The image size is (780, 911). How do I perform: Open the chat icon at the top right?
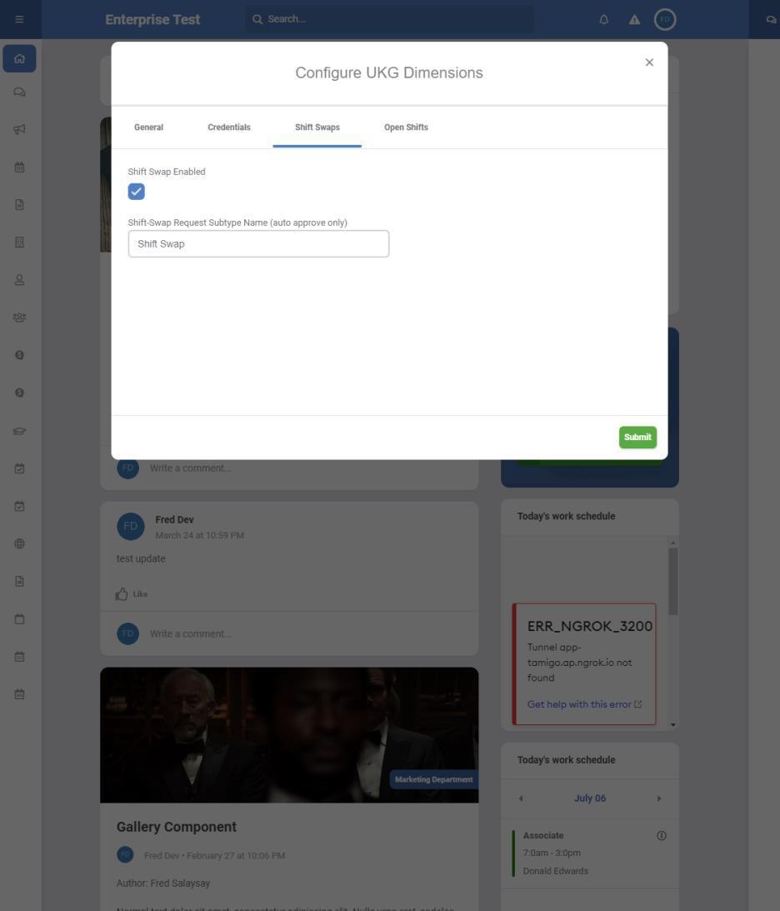pos(771,19)
